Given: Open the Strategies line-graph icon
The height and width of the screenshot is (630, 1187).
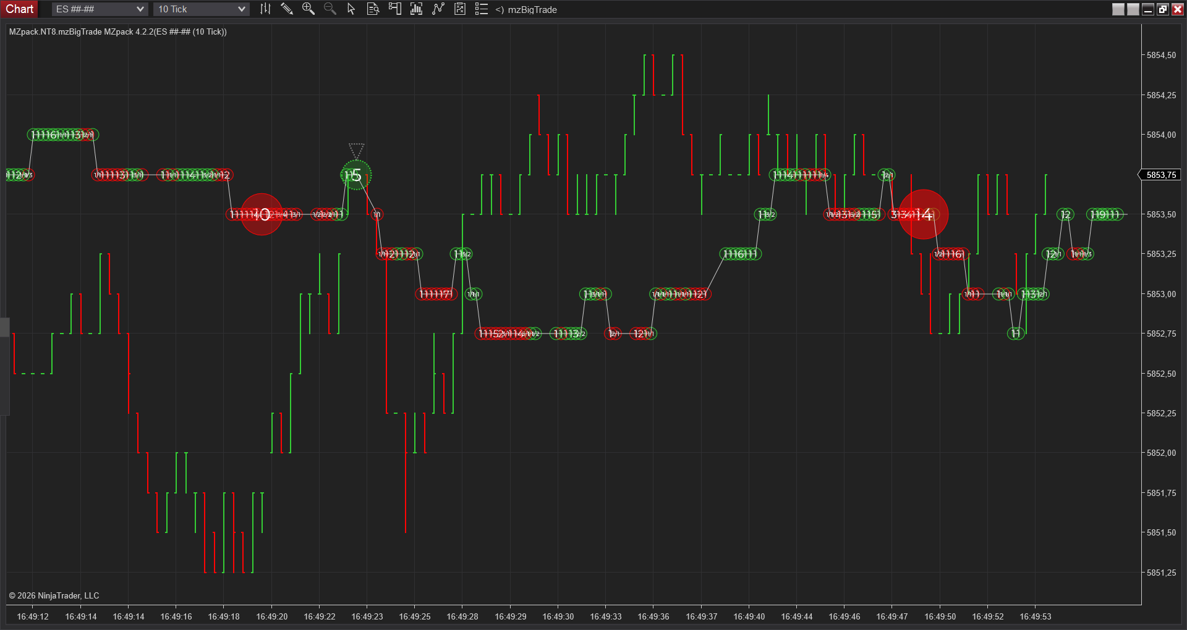Looking at the screenshot, I should tap(438, 9).
